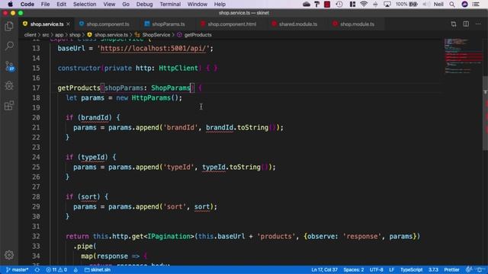The image size is (488, 274).
Task: Click the open changes icon in editor toolbar
Action: (x=454, y=24)
